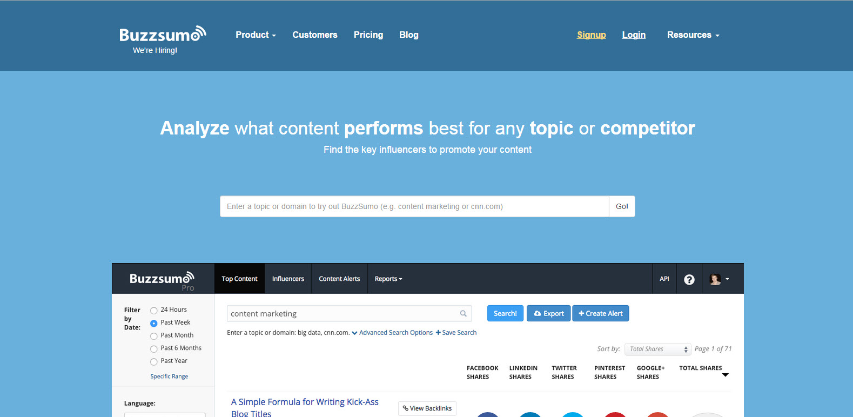Expand the user account dropdown caret
The image size is (853, 417).
click(x=727, y=279)
